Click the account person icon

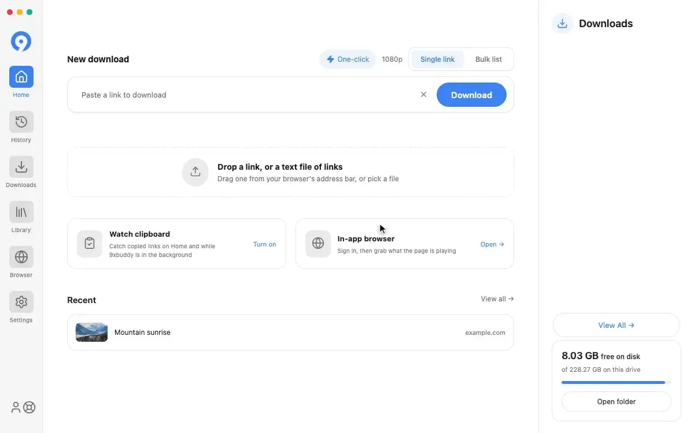(16, 408)
